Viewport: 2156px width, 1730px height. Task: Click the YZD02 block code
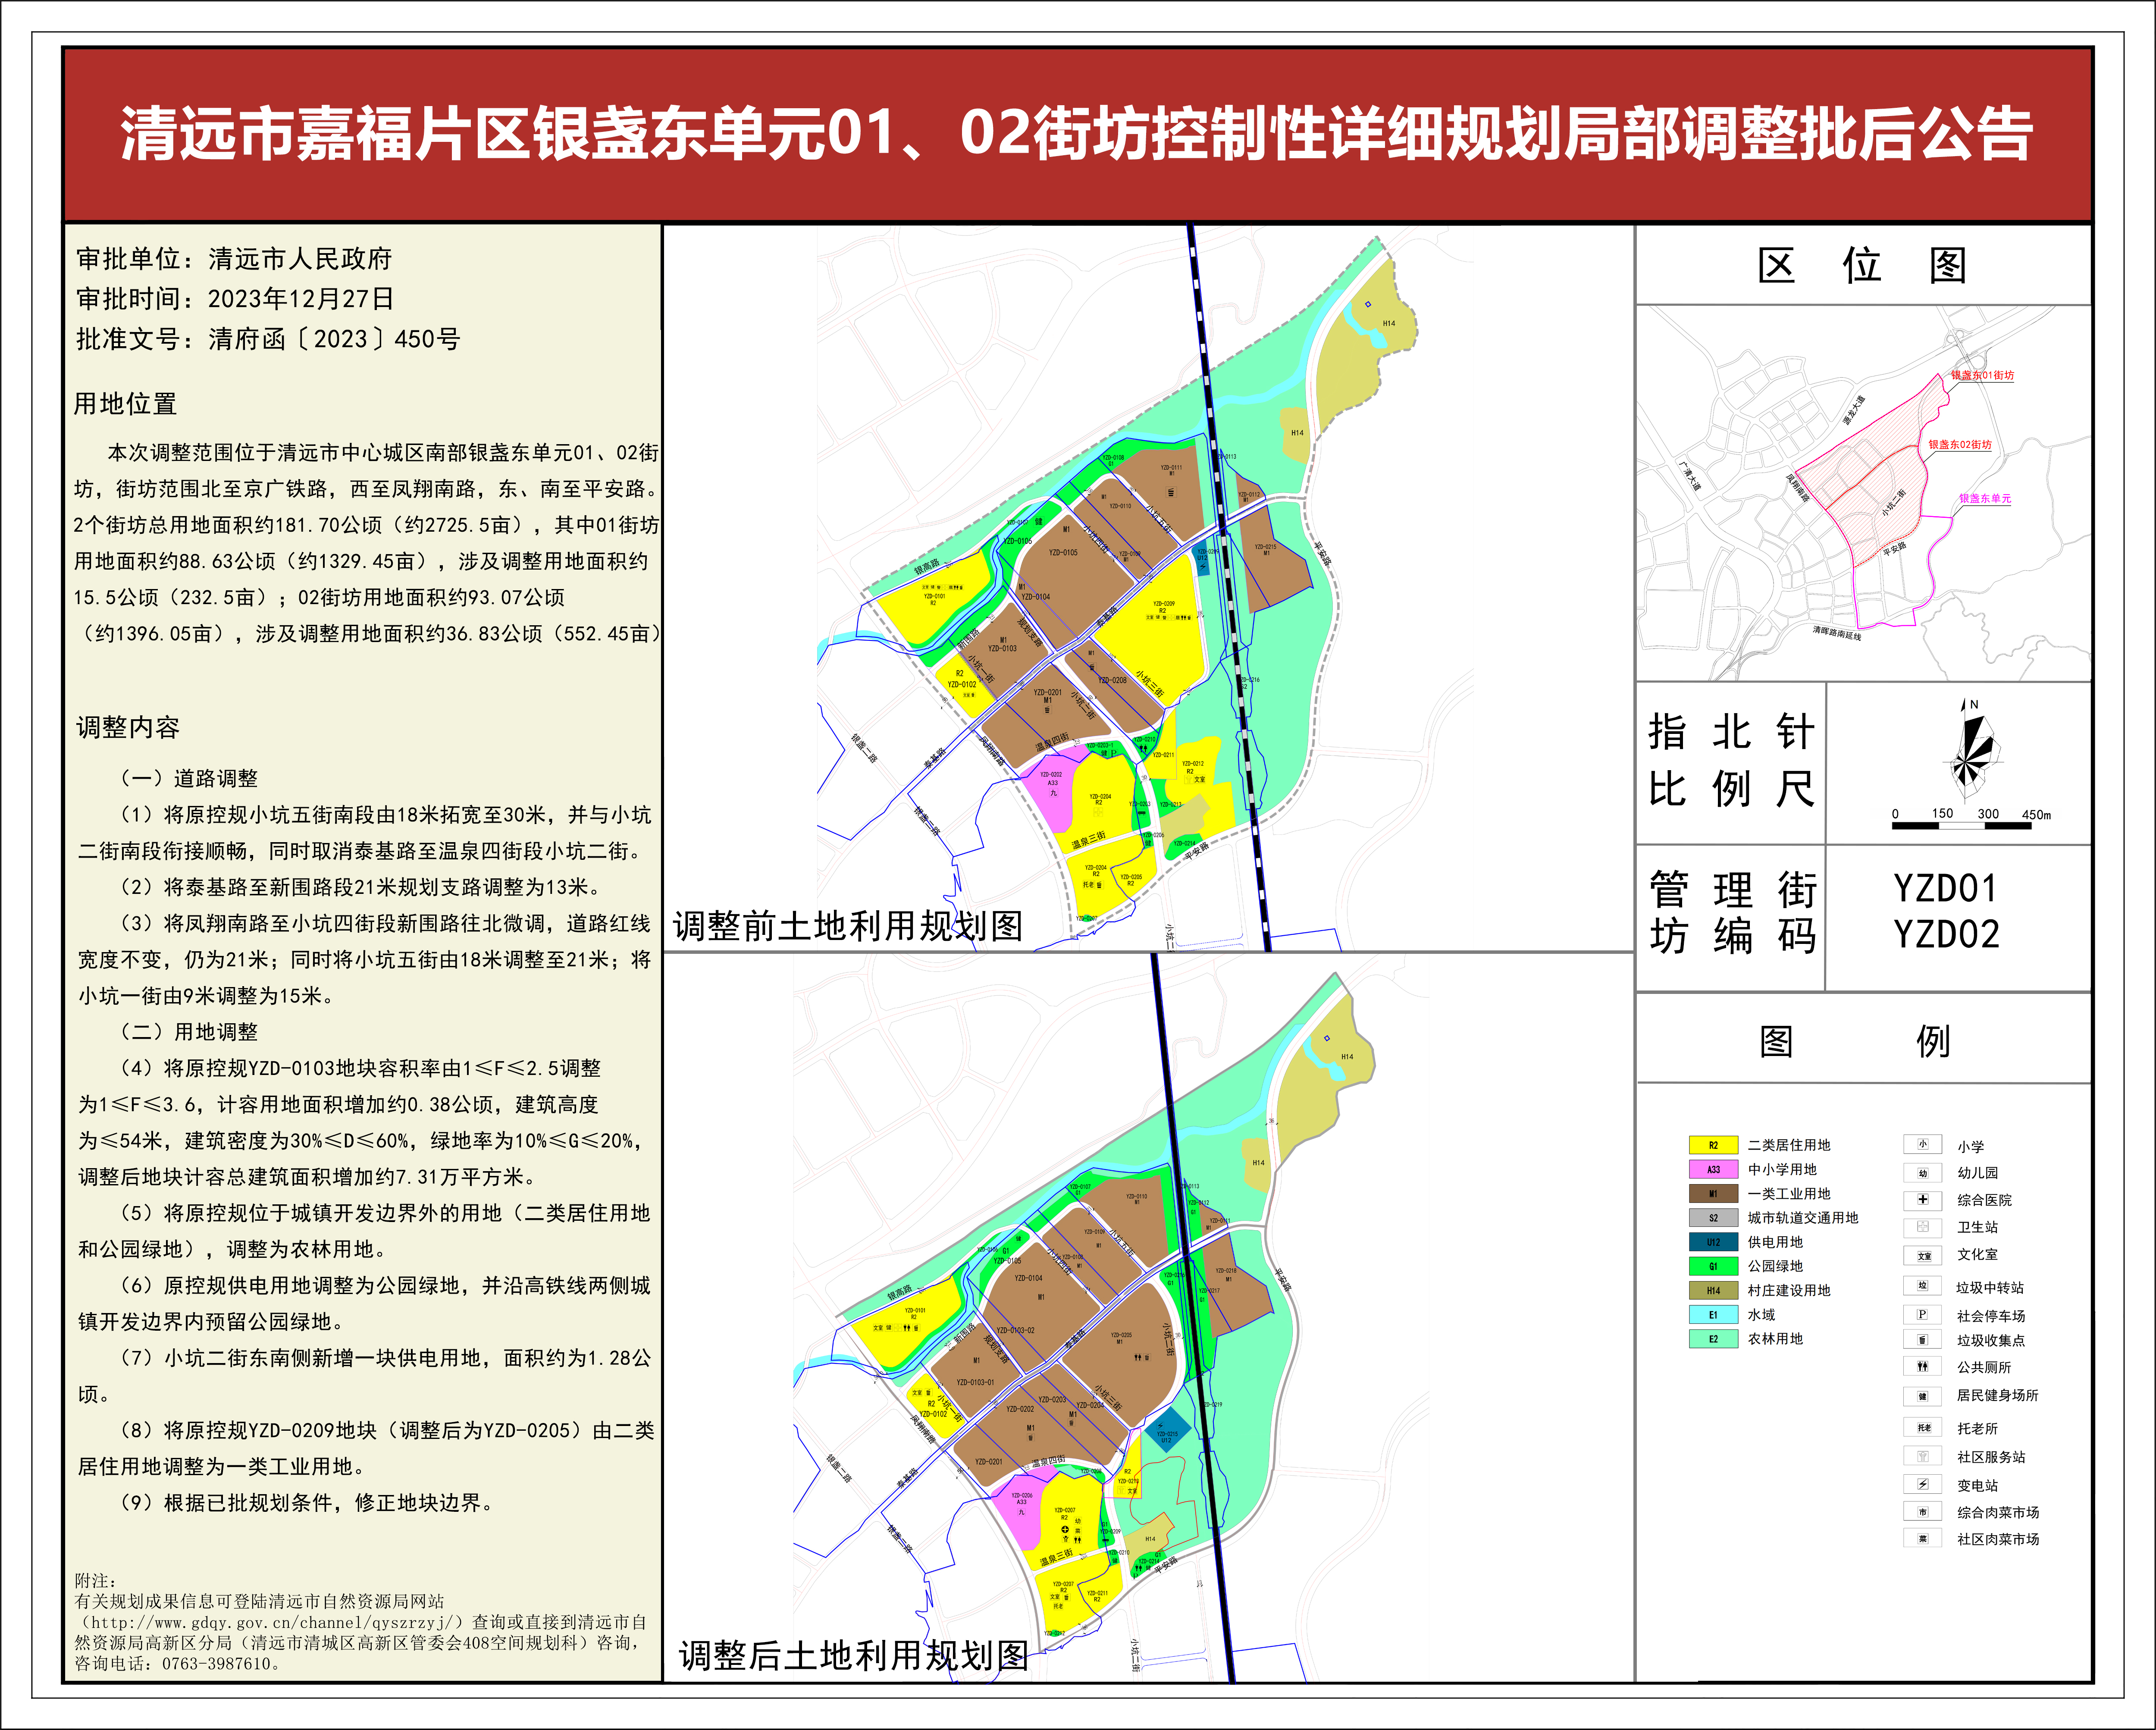click(x=1946, y=935)
